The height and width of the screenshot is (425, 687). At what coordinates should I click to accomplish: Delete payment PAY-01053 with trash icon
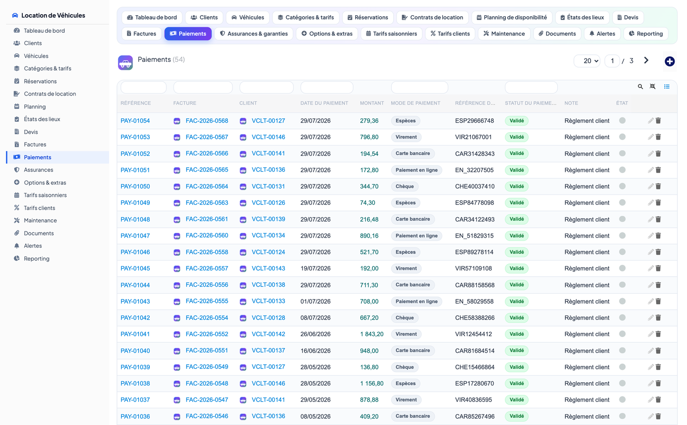tap(658, 137)
